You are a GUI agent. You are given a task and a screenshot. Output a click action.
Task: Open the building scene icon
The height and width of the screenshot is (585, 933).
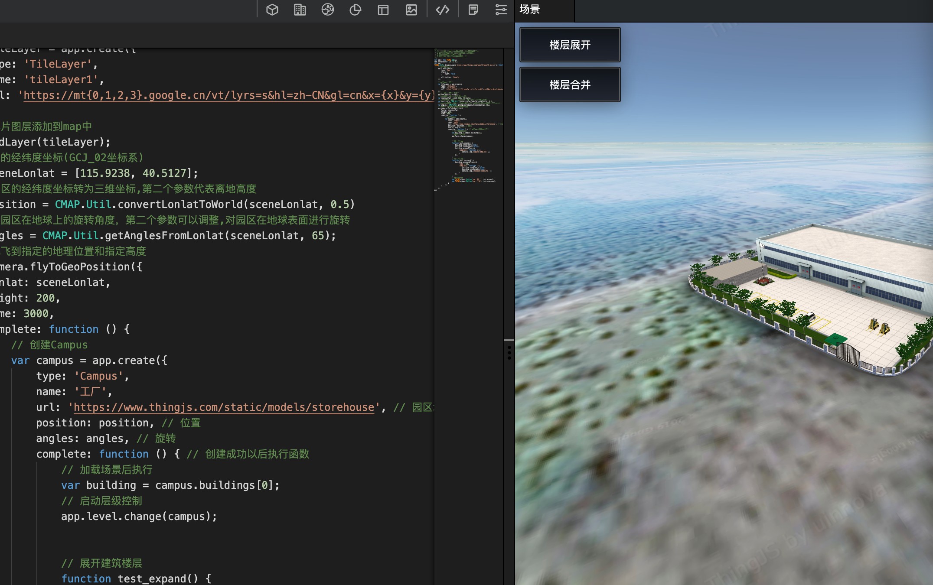(300, 10)
